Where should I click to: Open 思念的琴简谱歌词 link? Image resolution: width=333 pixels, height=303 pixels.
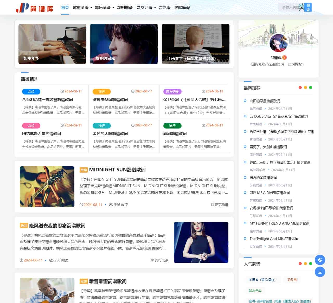(x=263, y=178)
